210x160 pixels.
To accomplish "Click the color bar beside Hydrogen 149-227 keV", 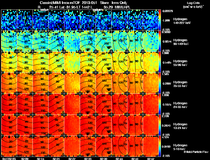I will [160, 20].
